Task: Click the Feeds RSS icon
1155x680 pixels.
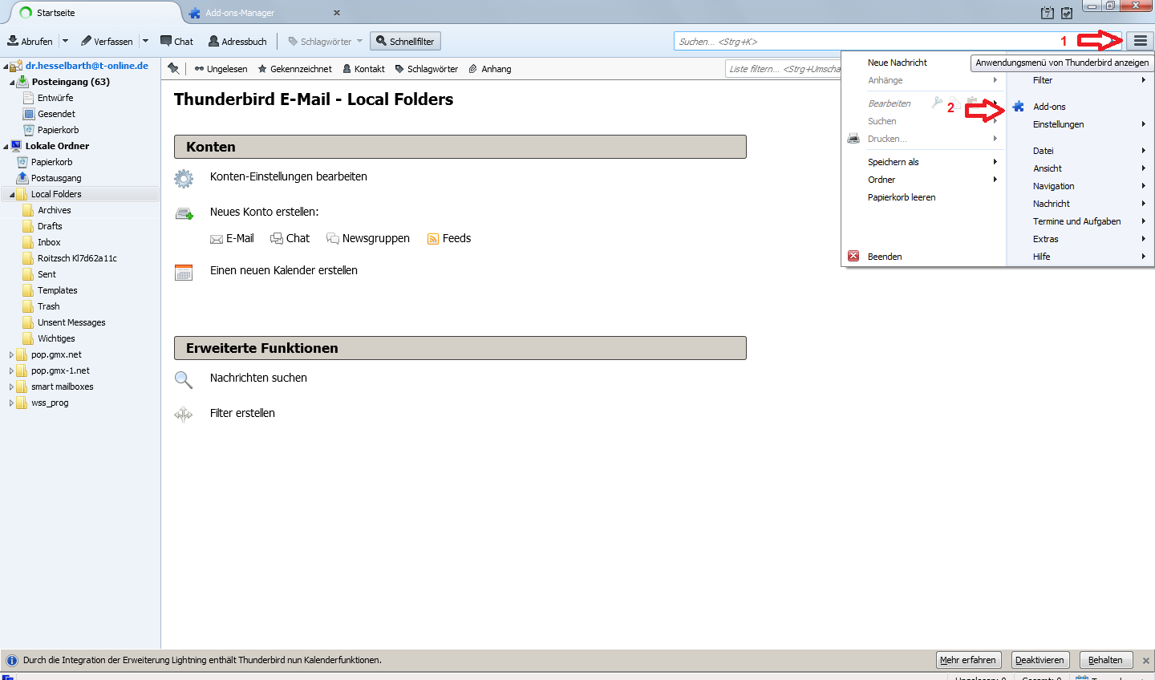Action: (x=433, y=239)
